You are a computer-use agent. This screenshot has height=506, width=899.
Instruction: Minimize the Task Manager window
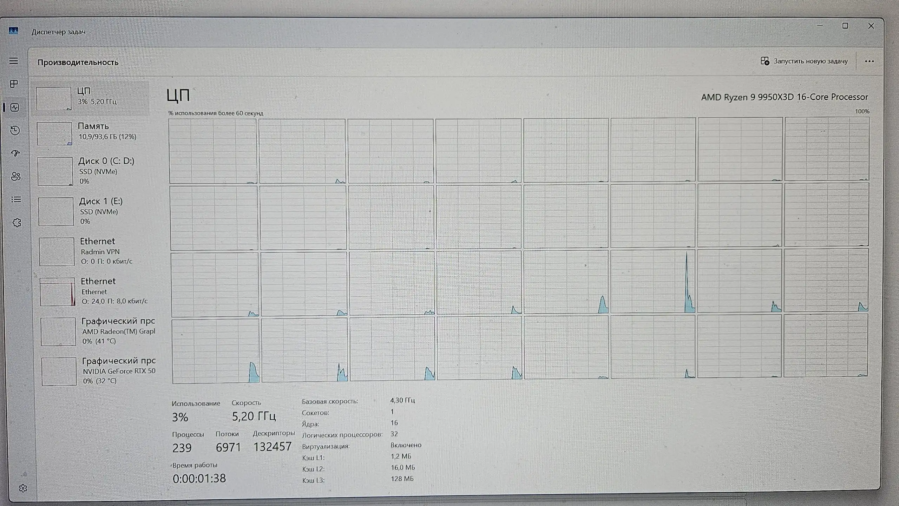820,26
